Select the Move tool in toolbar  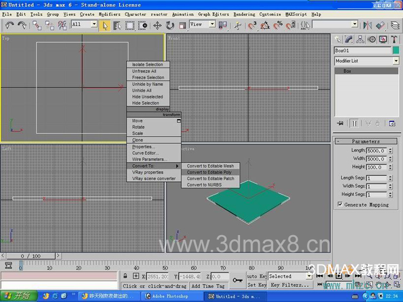[157, 25]
